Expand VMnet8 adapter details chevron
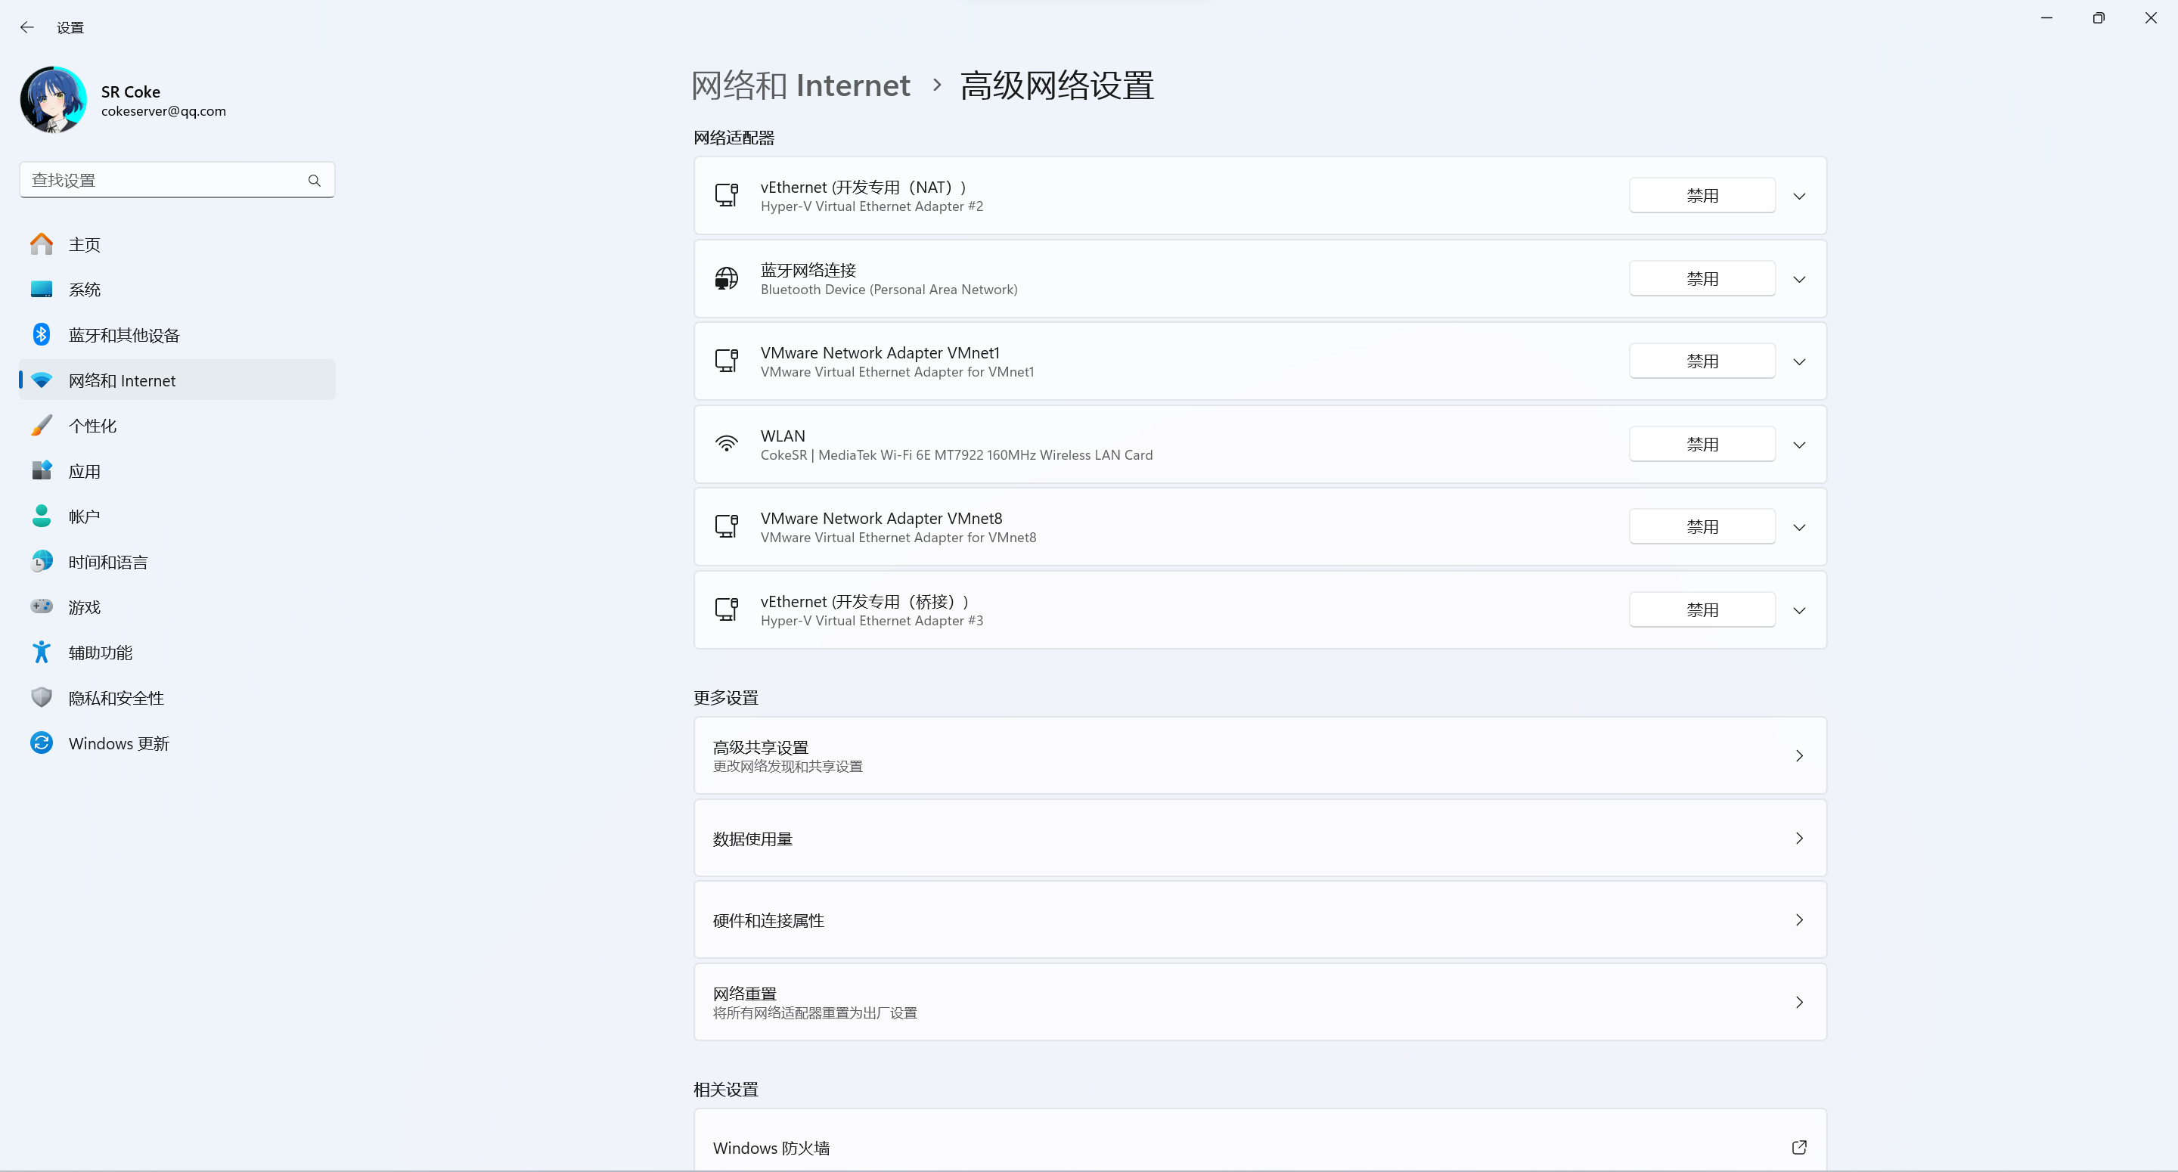This screenshot has height=1172, width=2178. coord(1799,528)
